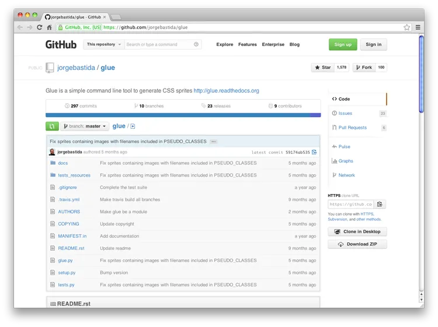Expand the commit message ellipsis
Image resolution: width=438 pixels, height=327 pixels.
coord(213,142)
